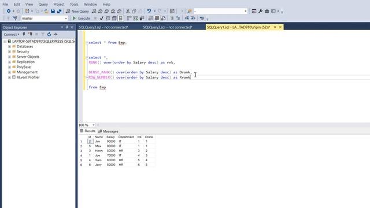Expand the Management node
The image size is (370, 208).
(9, 72)
